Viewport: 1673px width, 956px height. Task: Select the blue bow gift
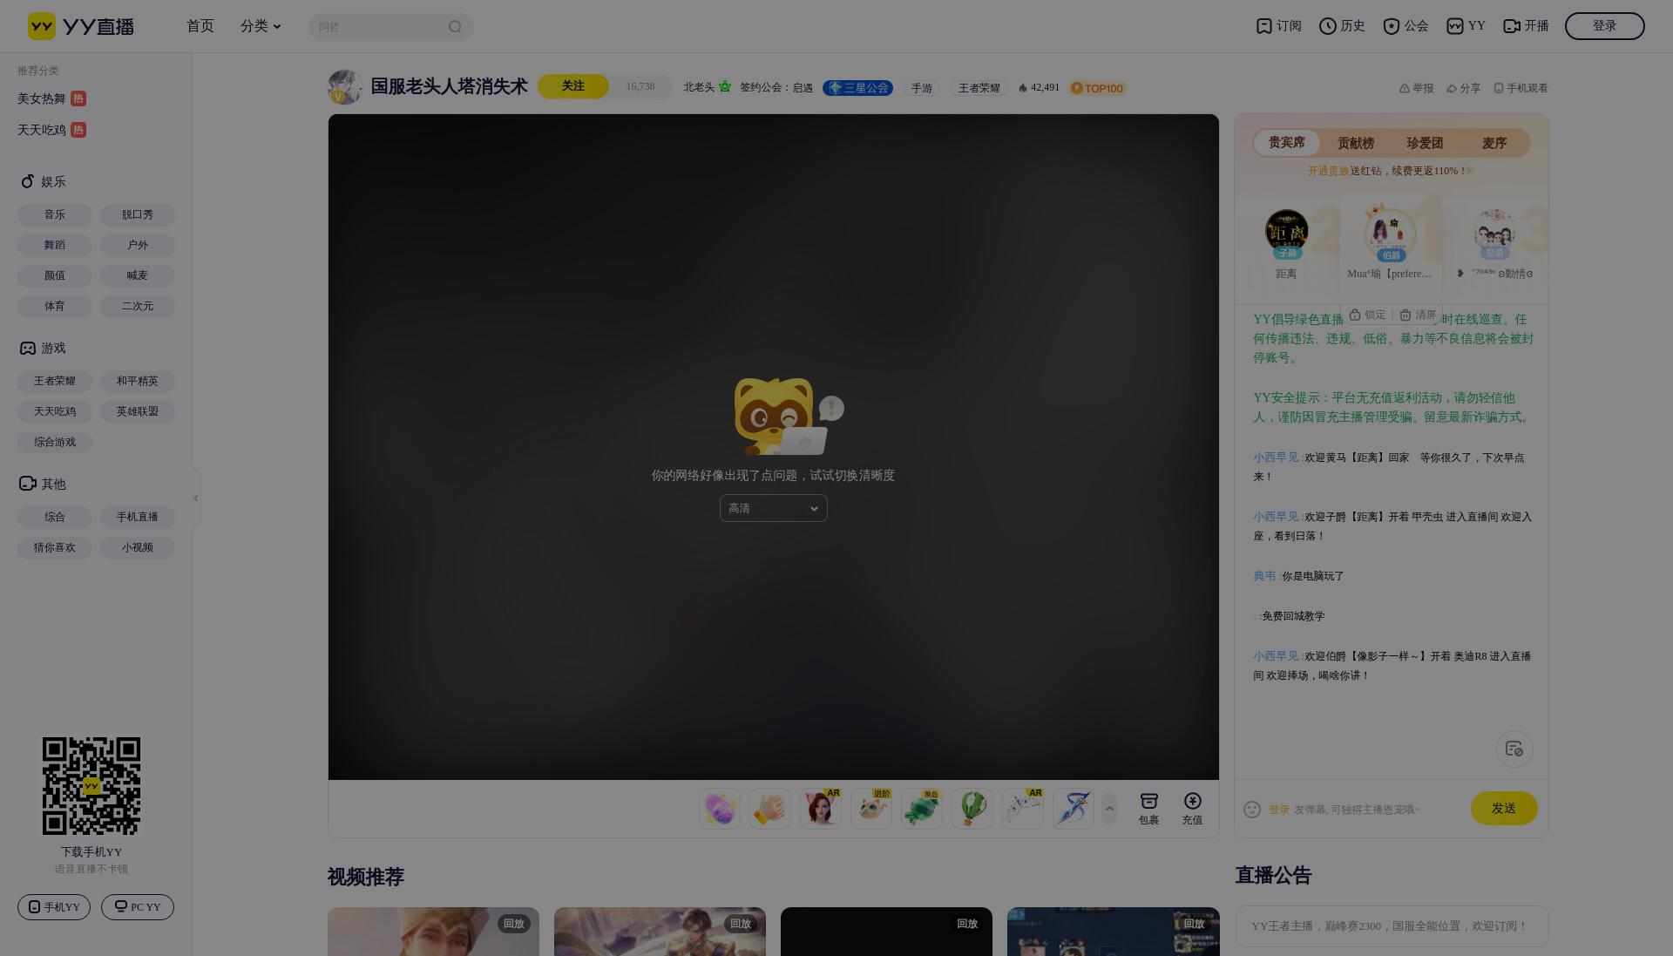1074,809
